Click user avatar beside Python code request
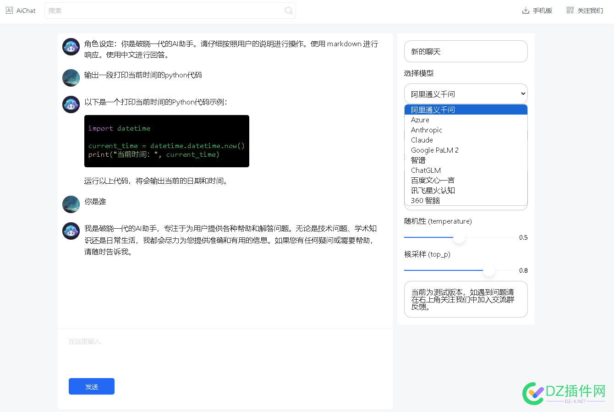Screen dimensions: 614x412 [71, 78]
